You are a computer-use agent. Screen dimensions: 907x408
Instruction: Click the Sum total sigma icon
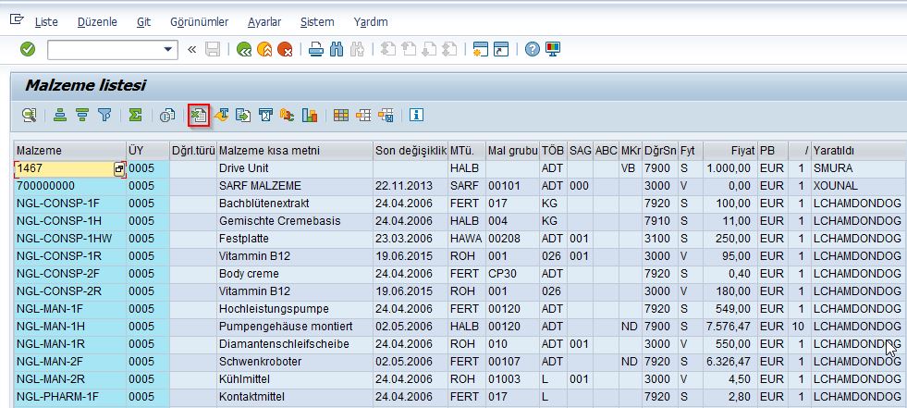coord(135,115)
